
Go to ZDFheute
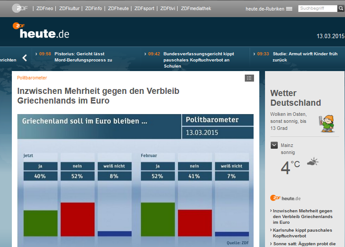[x=118, y=8]
